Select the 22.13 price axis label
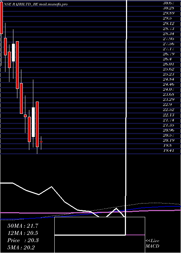 point(168,115)
